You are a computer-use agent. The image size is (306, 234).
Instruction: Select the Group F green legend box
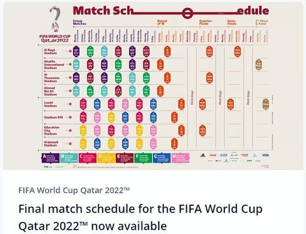pyautogui.click(x=143, y=158)
